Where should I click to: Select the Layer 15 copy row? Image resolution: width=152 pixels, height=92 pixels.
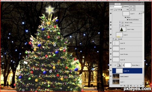127,54
